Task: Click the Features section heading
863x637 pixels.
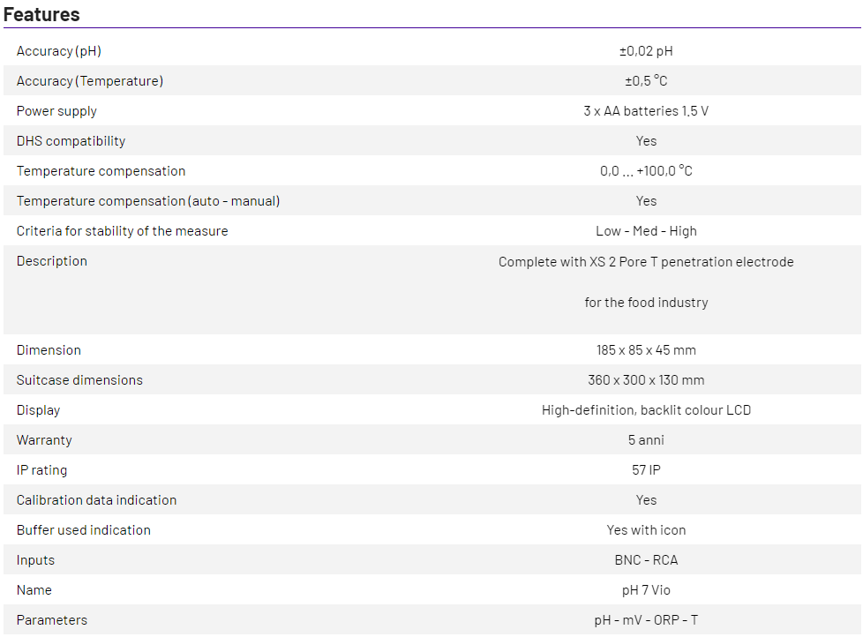Action: [x=41, y=14]
